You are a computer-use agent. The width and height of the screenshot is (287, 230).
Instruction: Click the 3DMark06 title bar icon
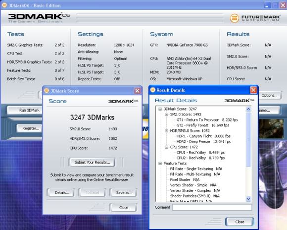pyautogui.click(x=4, y=5)
